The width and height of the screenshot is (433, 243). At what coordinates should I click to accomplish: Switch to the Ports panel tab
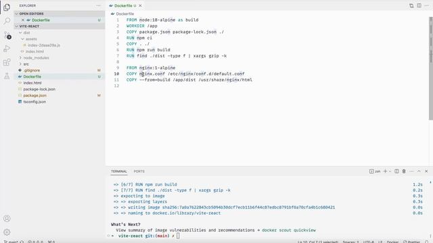[139, 171]
